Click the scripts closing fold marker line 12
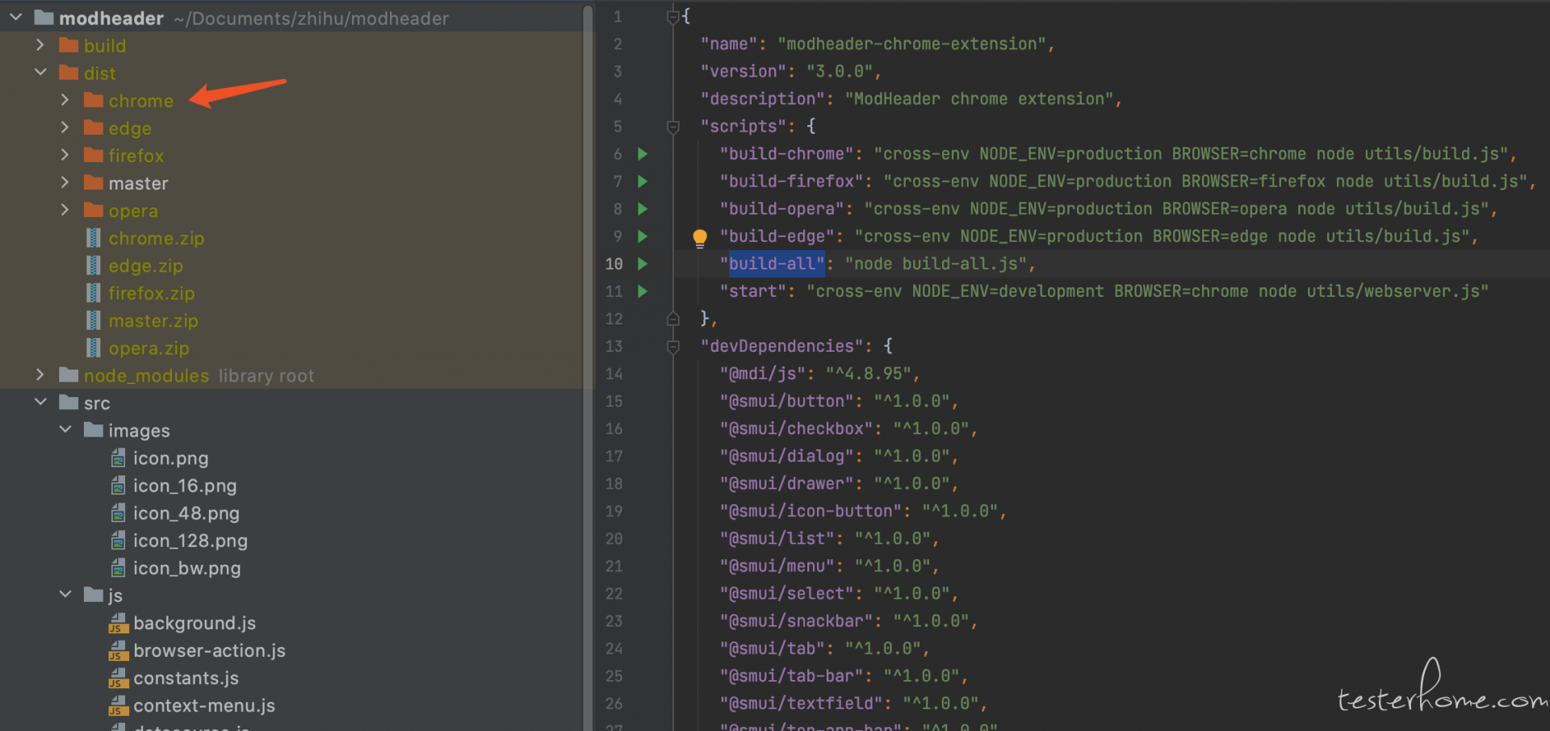This screenshot has width=1550, height=731. coord(672,319)
